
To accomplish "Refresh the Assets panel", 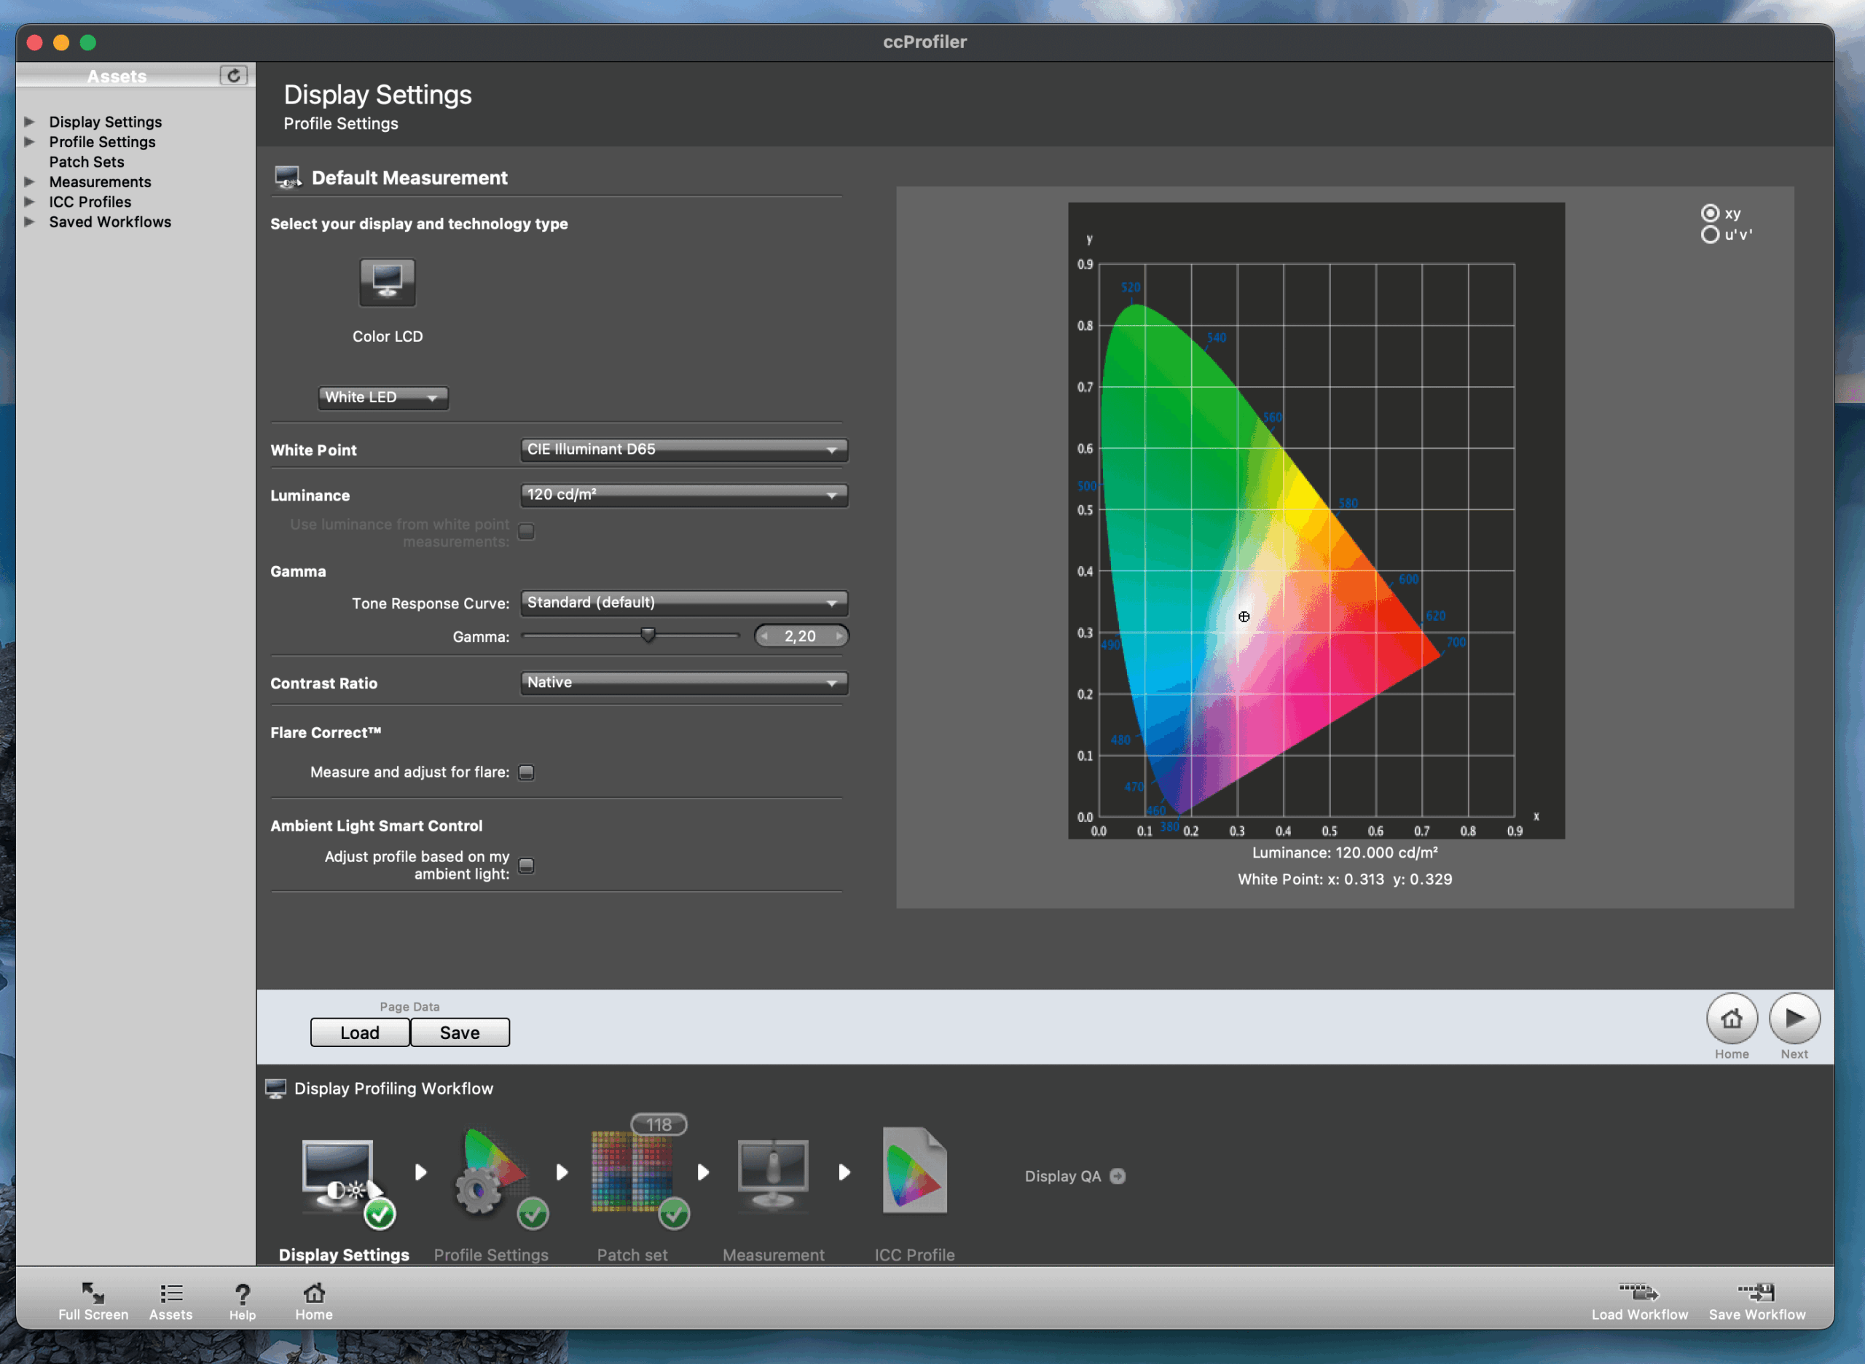I will click(x=234, y=75).
